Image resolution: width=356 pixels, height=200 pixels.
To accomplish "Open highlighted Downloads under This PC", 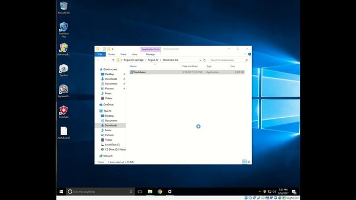I will tap(111, 126).
